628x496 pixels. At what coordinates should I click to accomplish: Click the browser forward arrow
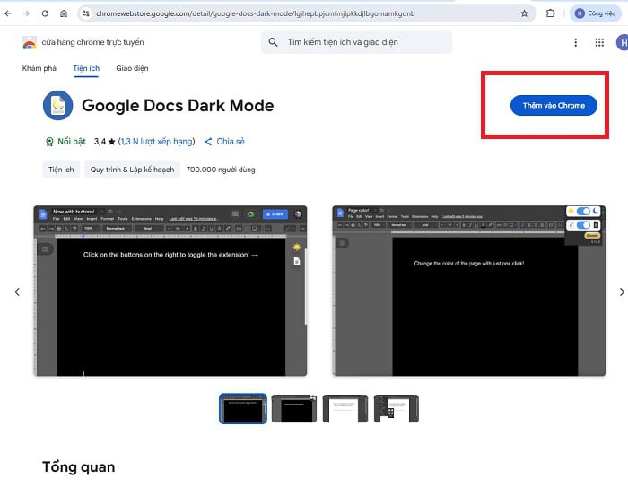click(26, 13)
